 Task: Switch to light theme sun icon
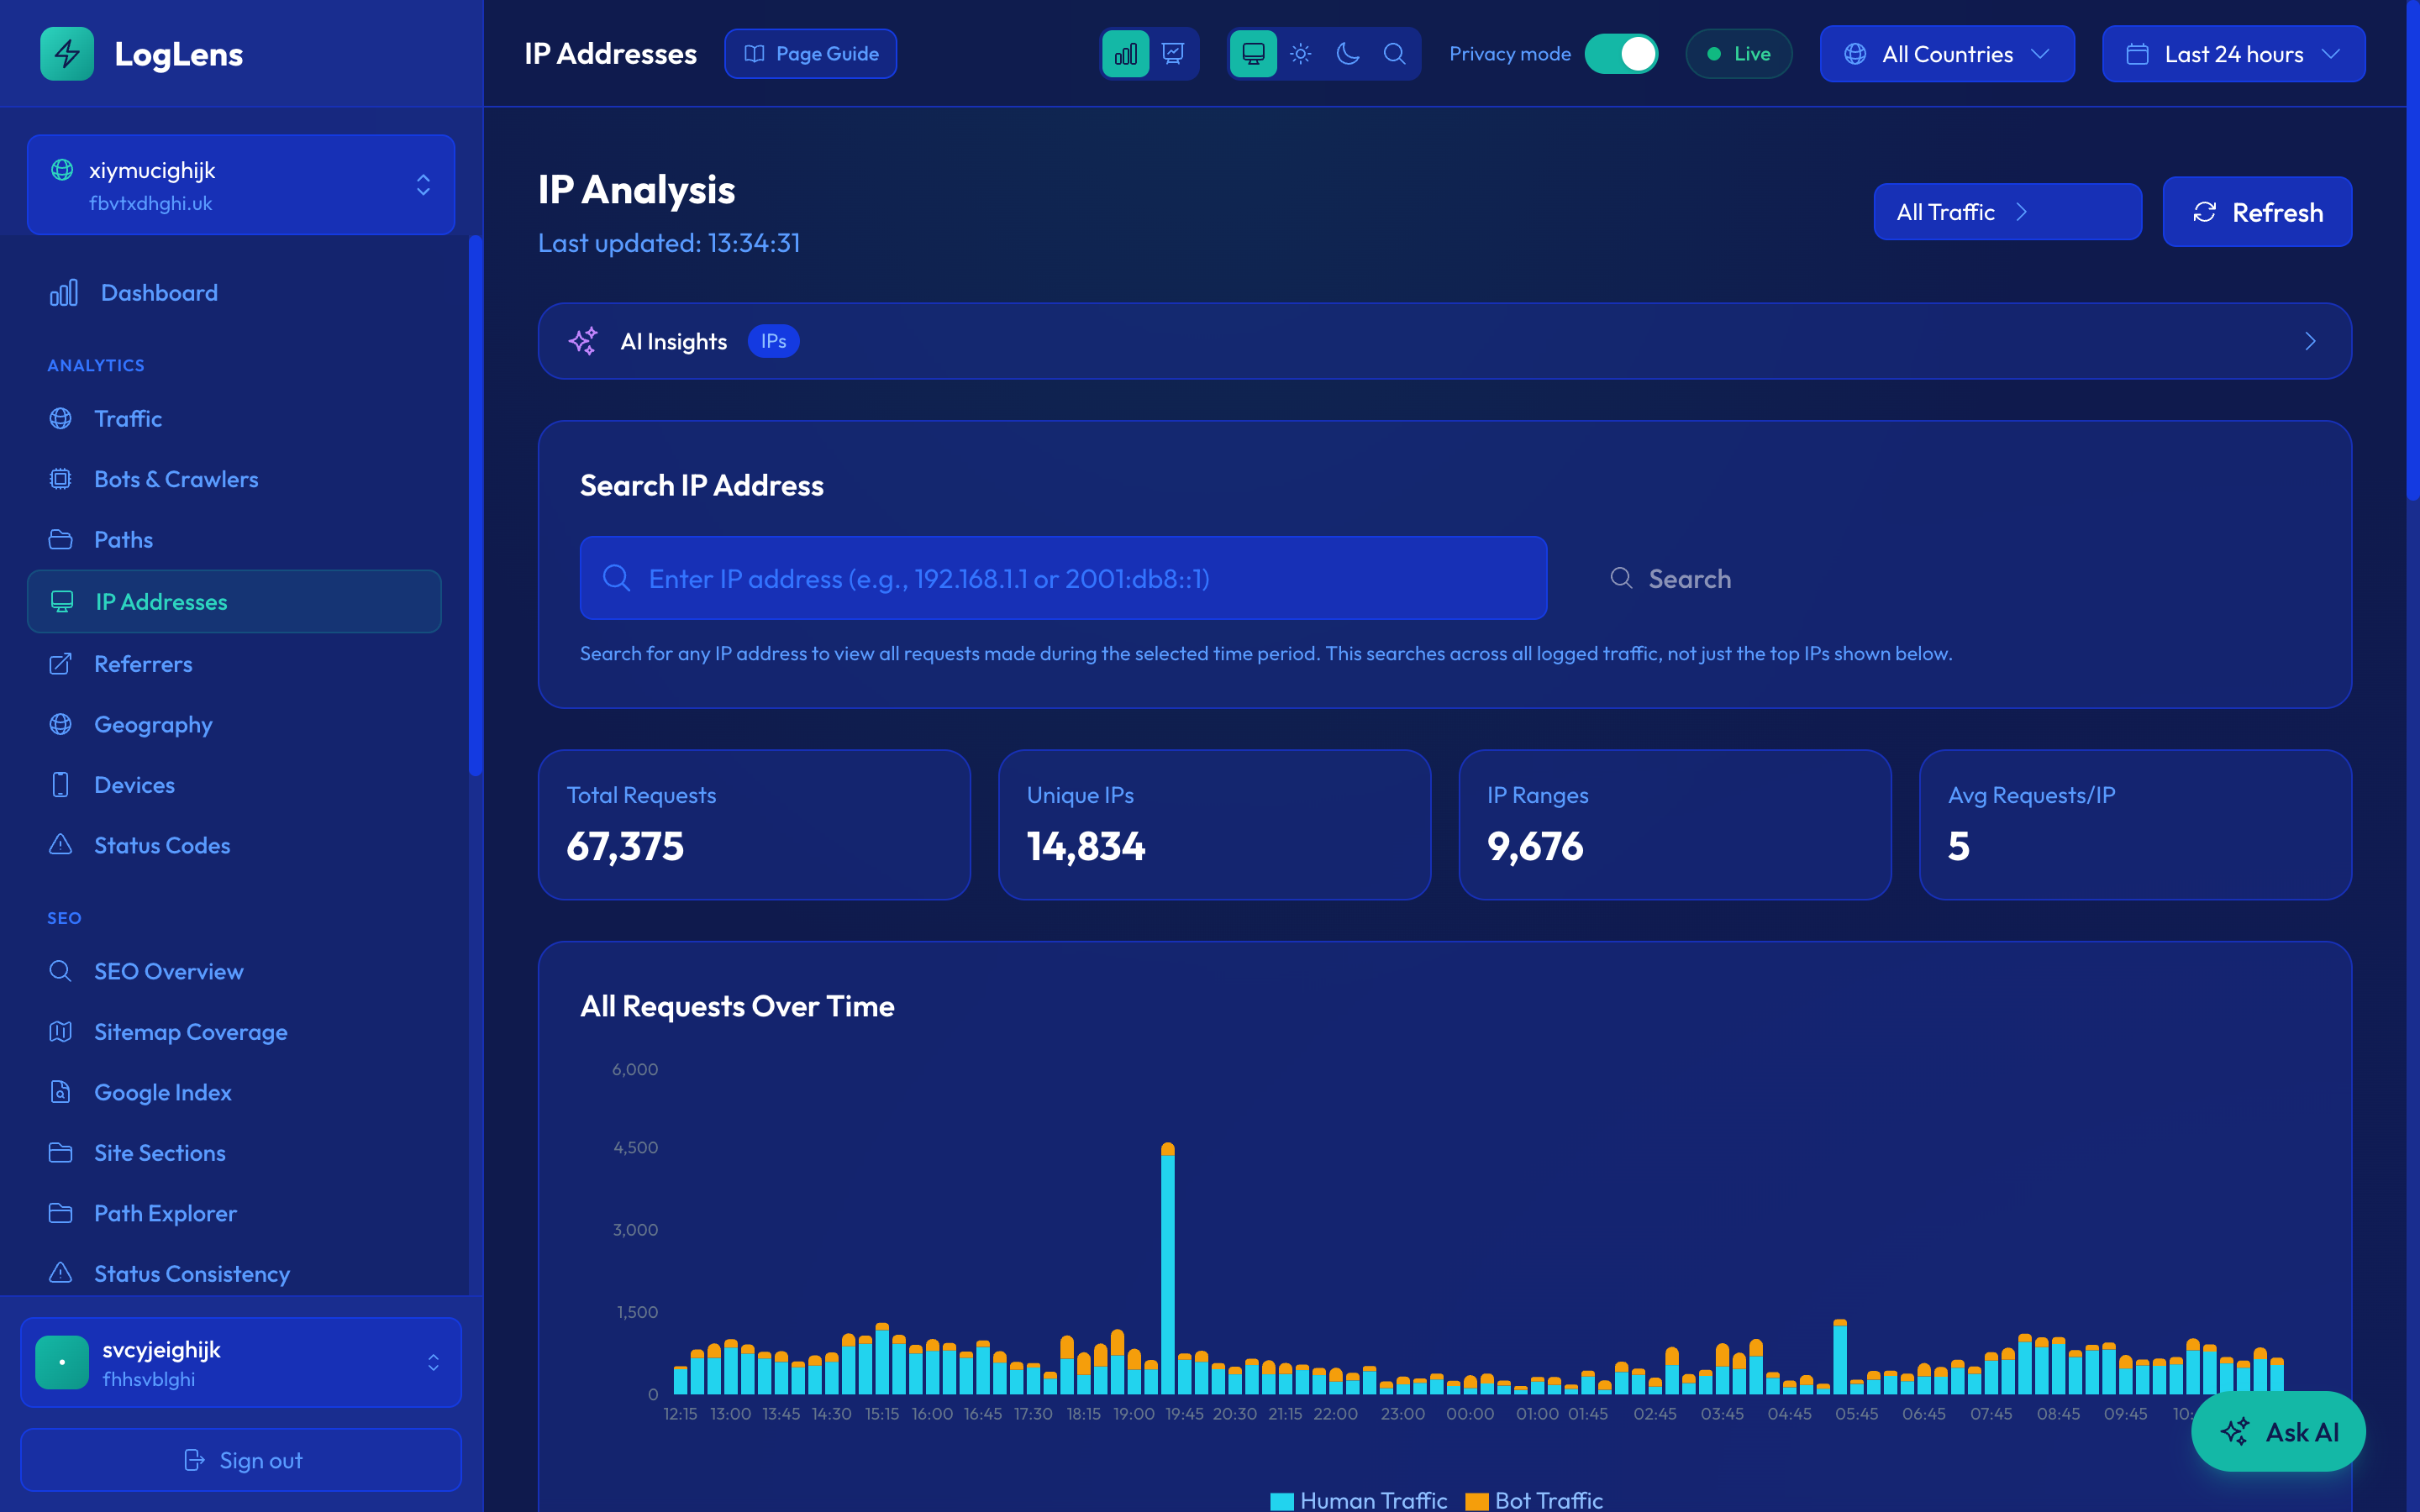pos(1300,54)
